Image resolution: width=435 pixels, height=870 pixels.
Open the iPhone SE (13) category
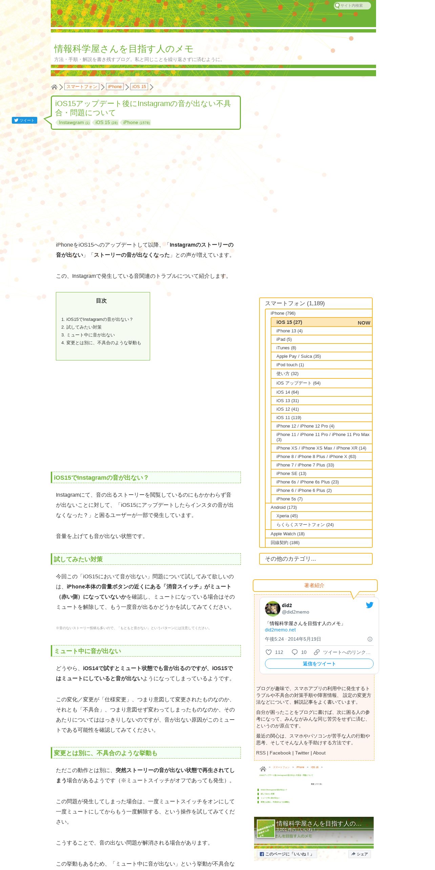(322, 474)
